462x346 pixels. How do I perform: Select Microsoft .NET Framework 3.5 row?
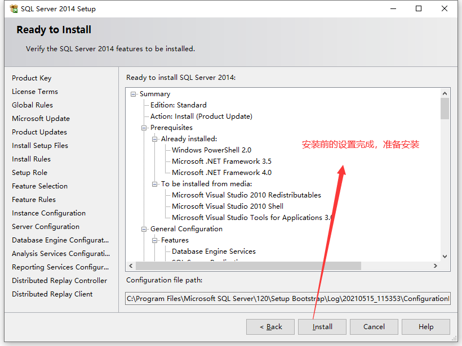[221, 161]
